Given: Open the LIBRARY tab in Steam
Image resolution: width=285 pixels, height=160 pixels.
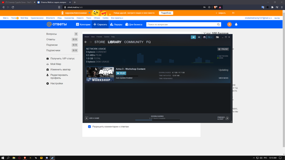Looking at the screenshot, I should pyautogui.click(x=114, y=42).
